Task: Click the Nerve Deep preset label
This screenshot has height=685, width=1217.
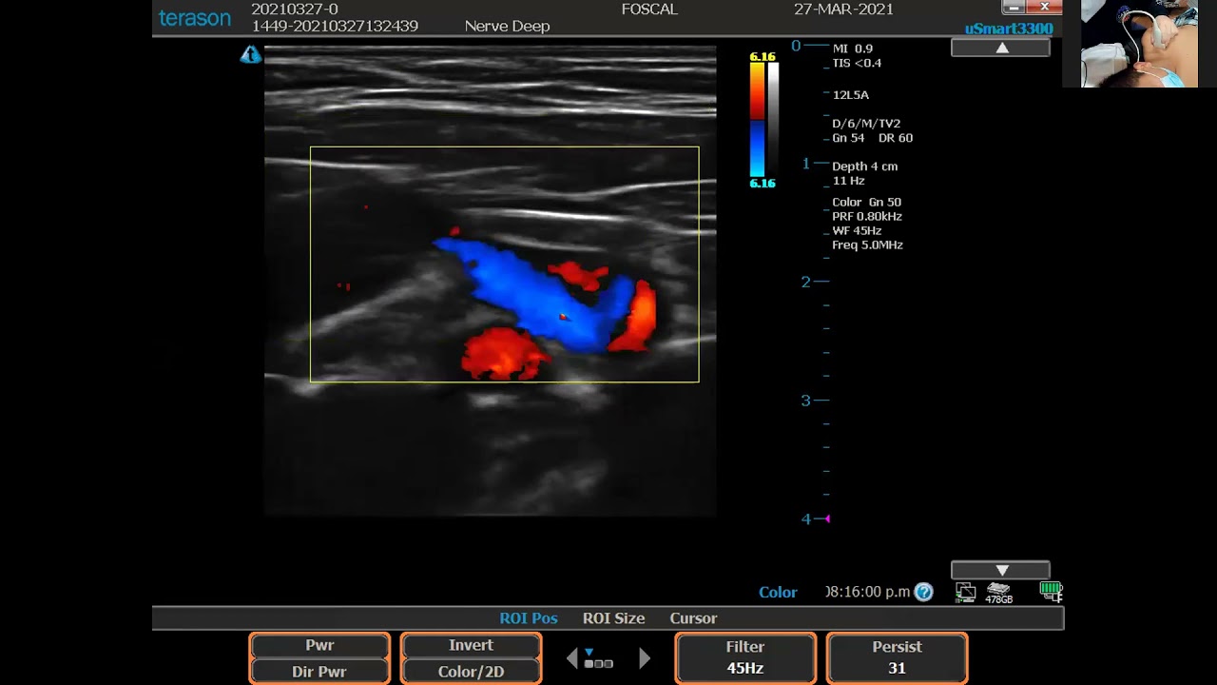Action: point(507,27)
